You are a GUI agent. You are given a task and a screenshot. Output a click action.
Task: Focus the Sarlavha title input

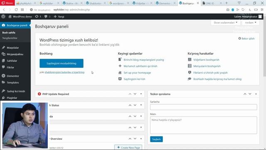coord(203,107)
